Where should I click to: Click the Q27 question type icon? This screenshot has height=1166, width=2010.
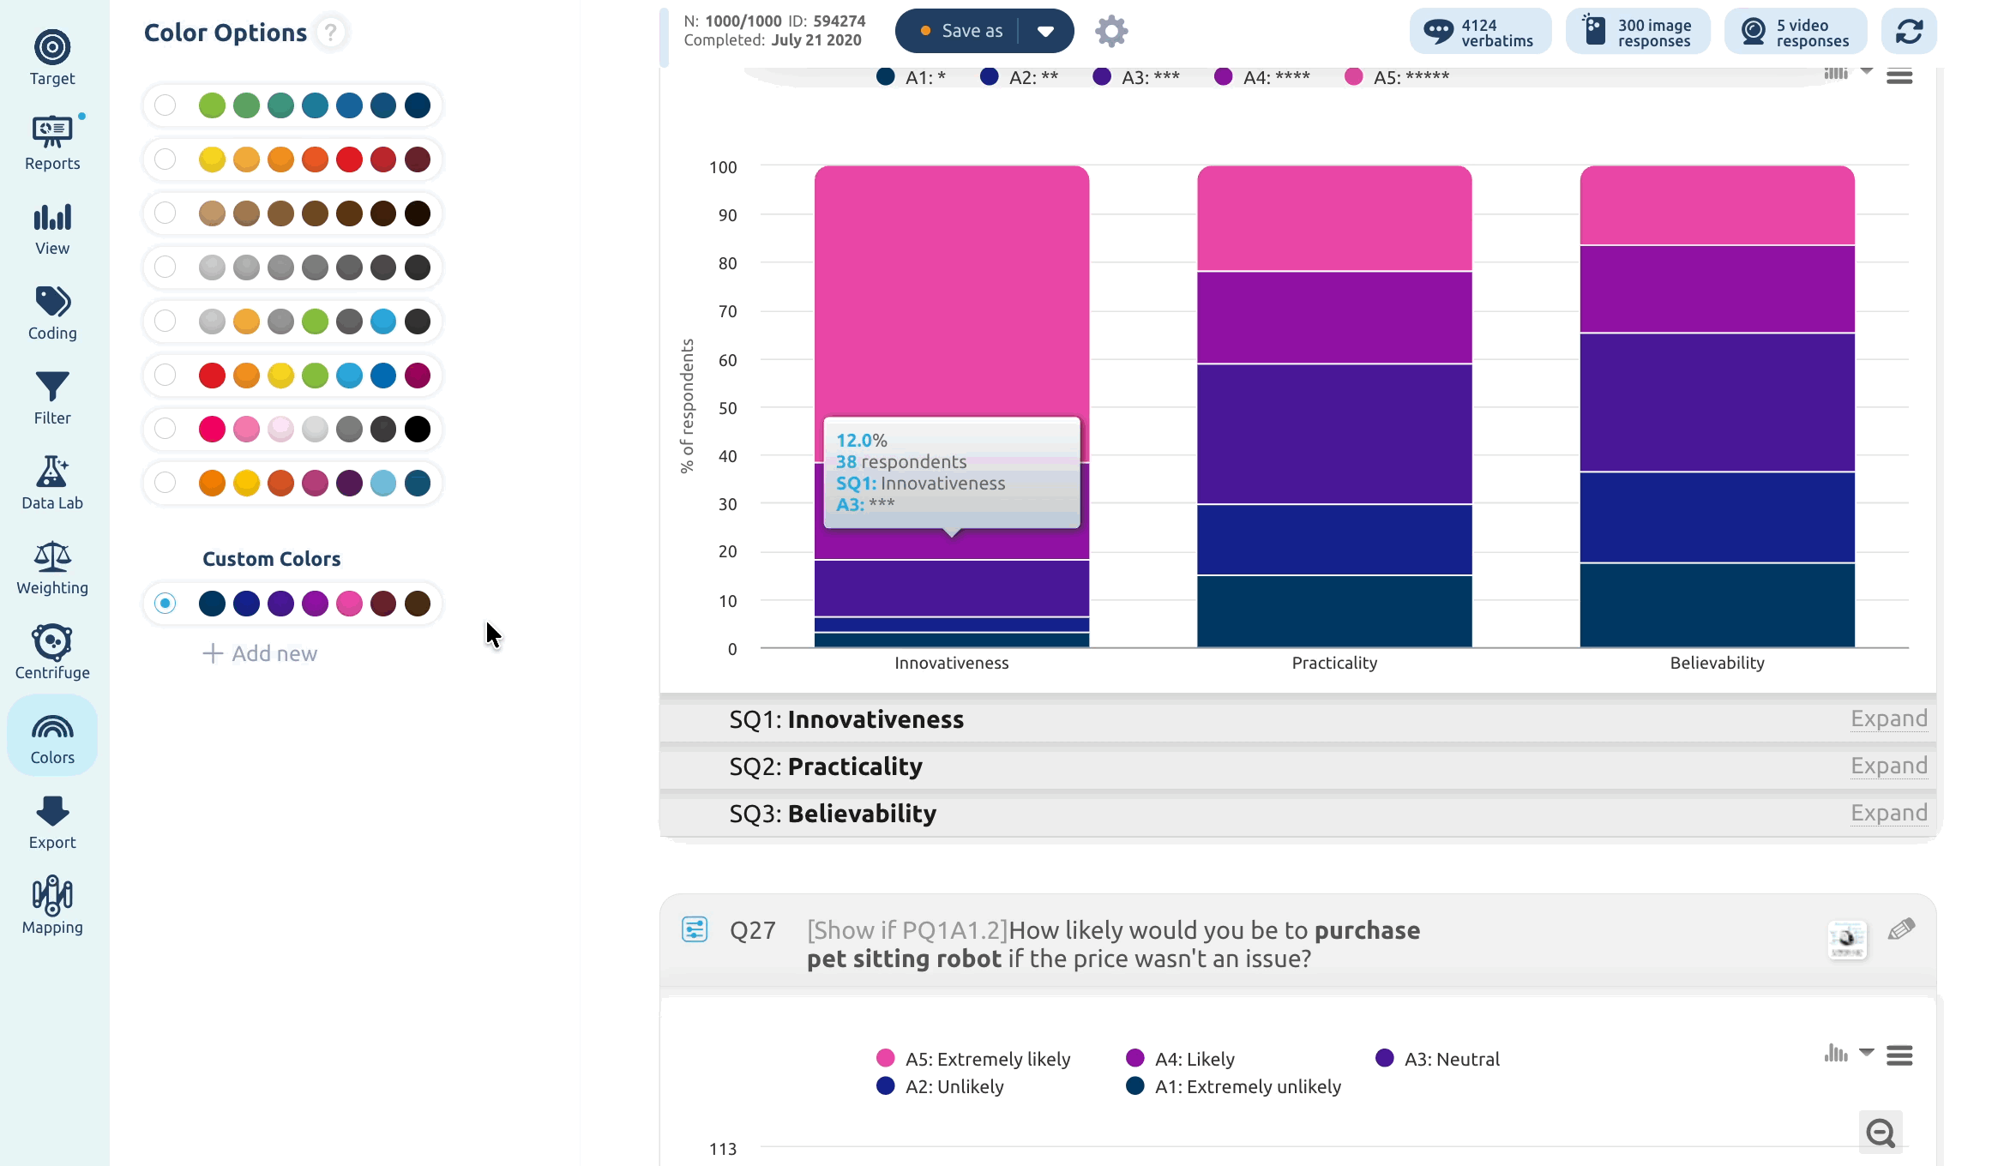(695, 929)
